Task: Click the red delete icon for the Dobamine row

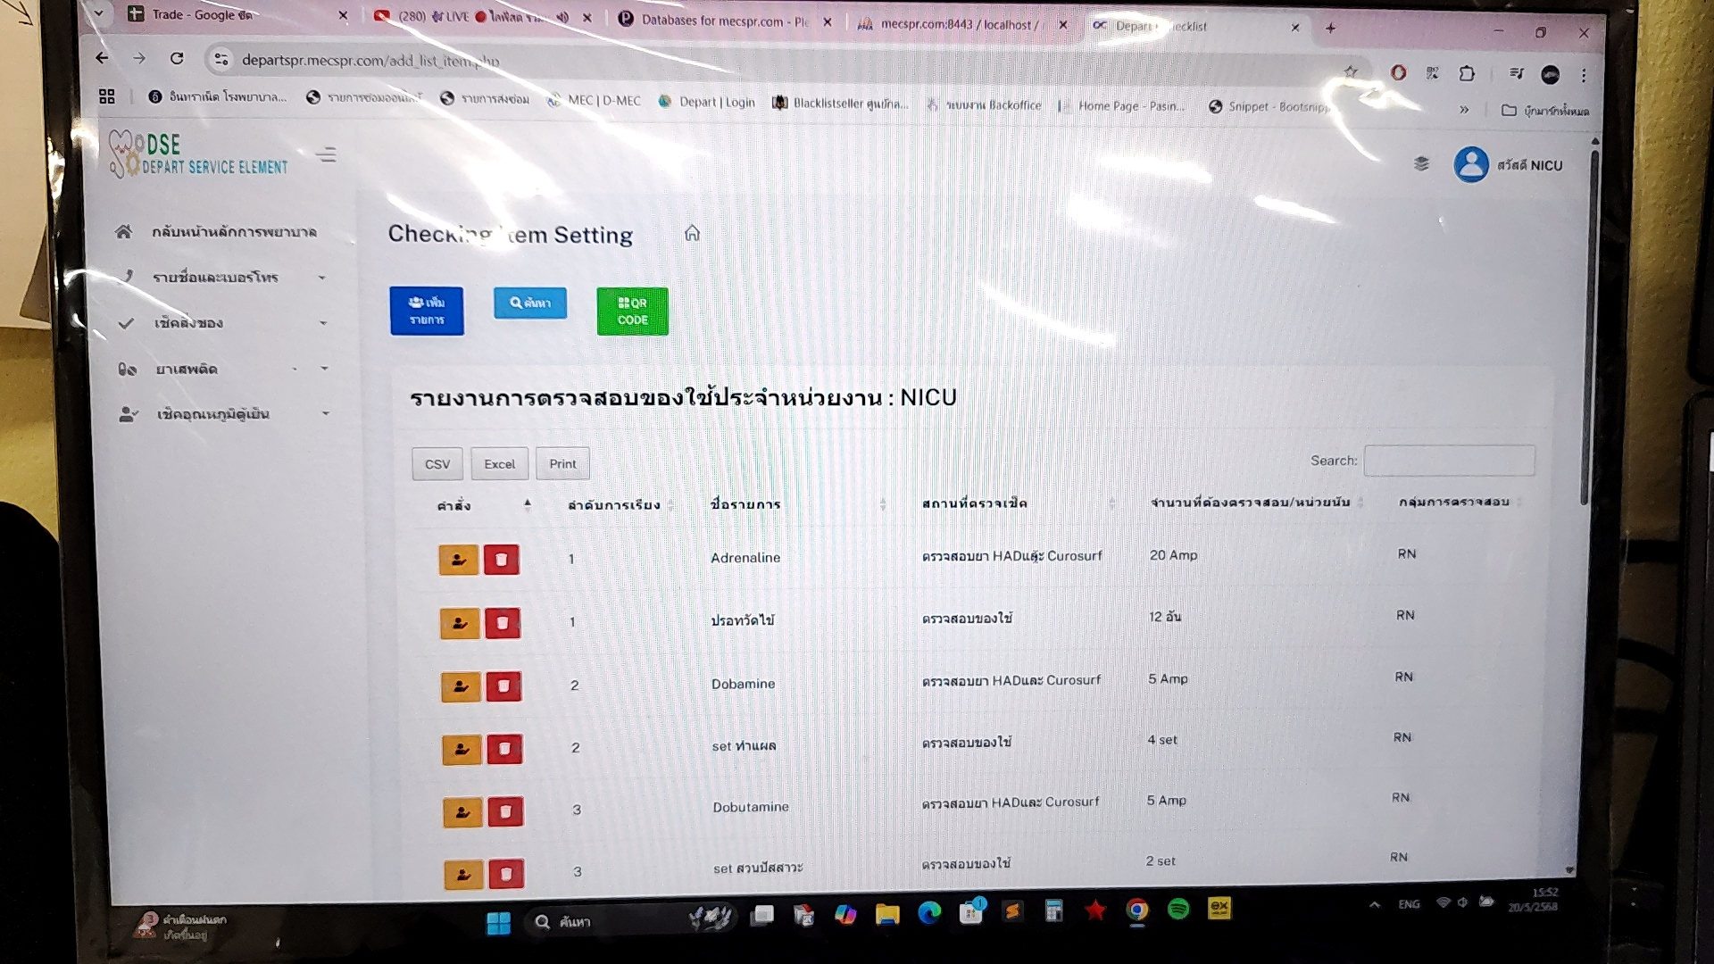Action: pos(503,686)
